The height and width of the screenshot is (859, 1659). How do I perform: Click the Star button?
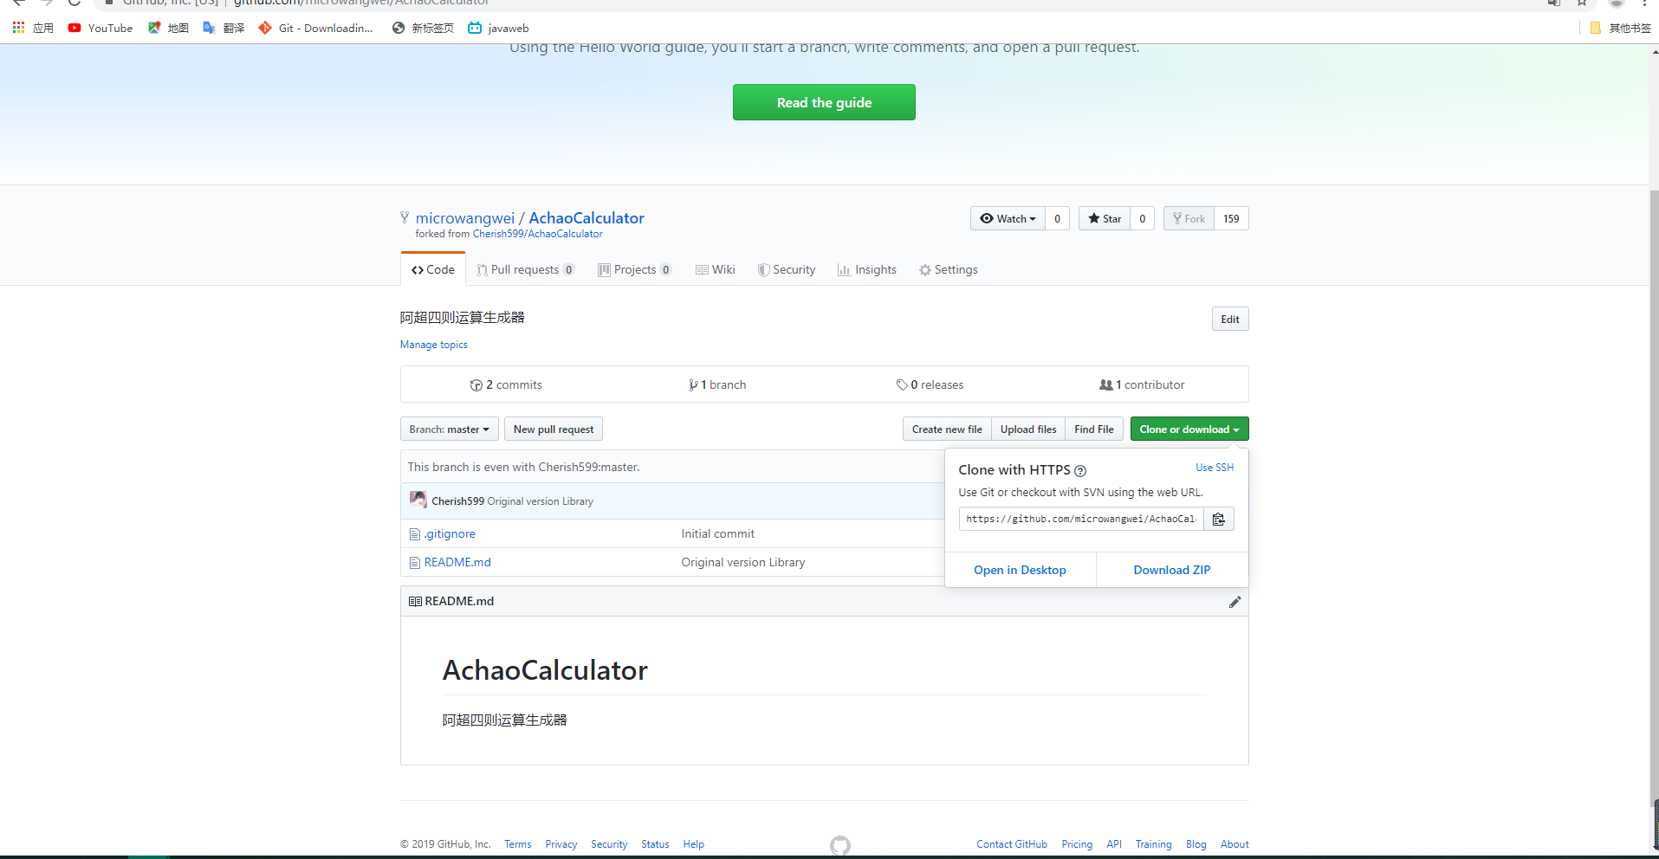(x=1105, y=218)
